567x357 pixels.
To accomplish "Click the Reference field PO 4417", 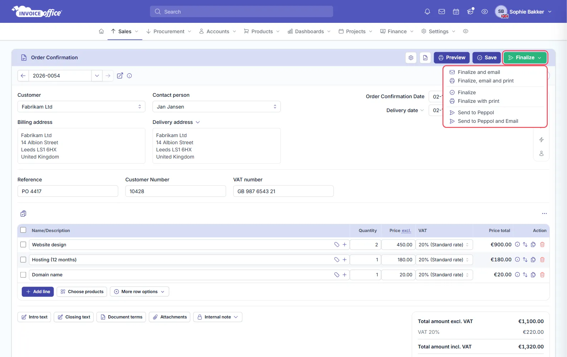I will click(x=68, y=191).
